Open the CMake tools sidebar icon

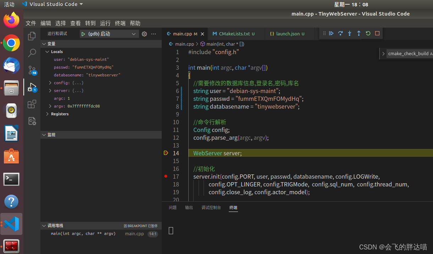(32, 121)
